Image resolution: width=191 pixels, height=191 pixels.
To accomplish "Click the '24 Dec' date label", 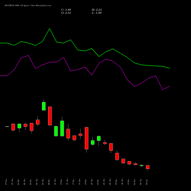I will point(104,182).
